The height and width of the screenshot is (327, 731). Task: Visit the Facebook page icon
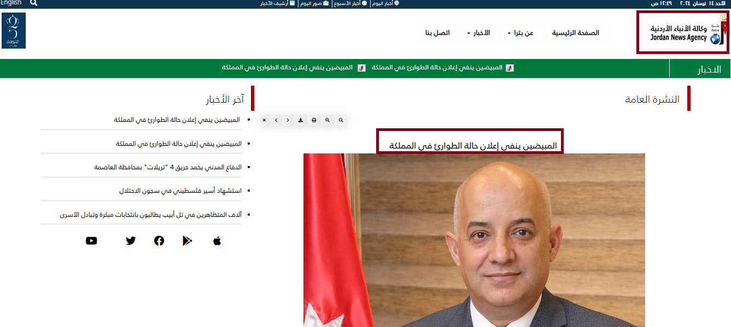click(159, 241)
